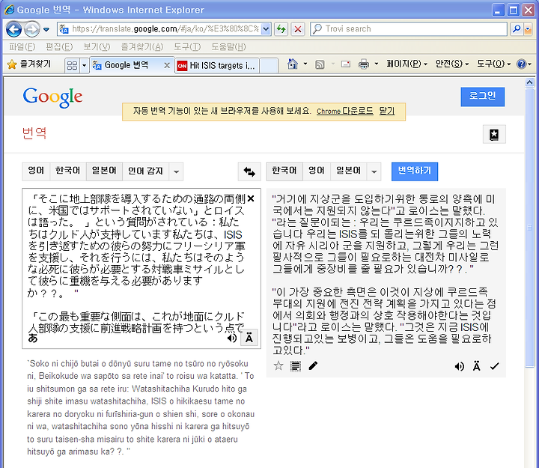This screenshot has width=539, height=468.
Task: Click the browser Forward arrow button
Action: 32,29
